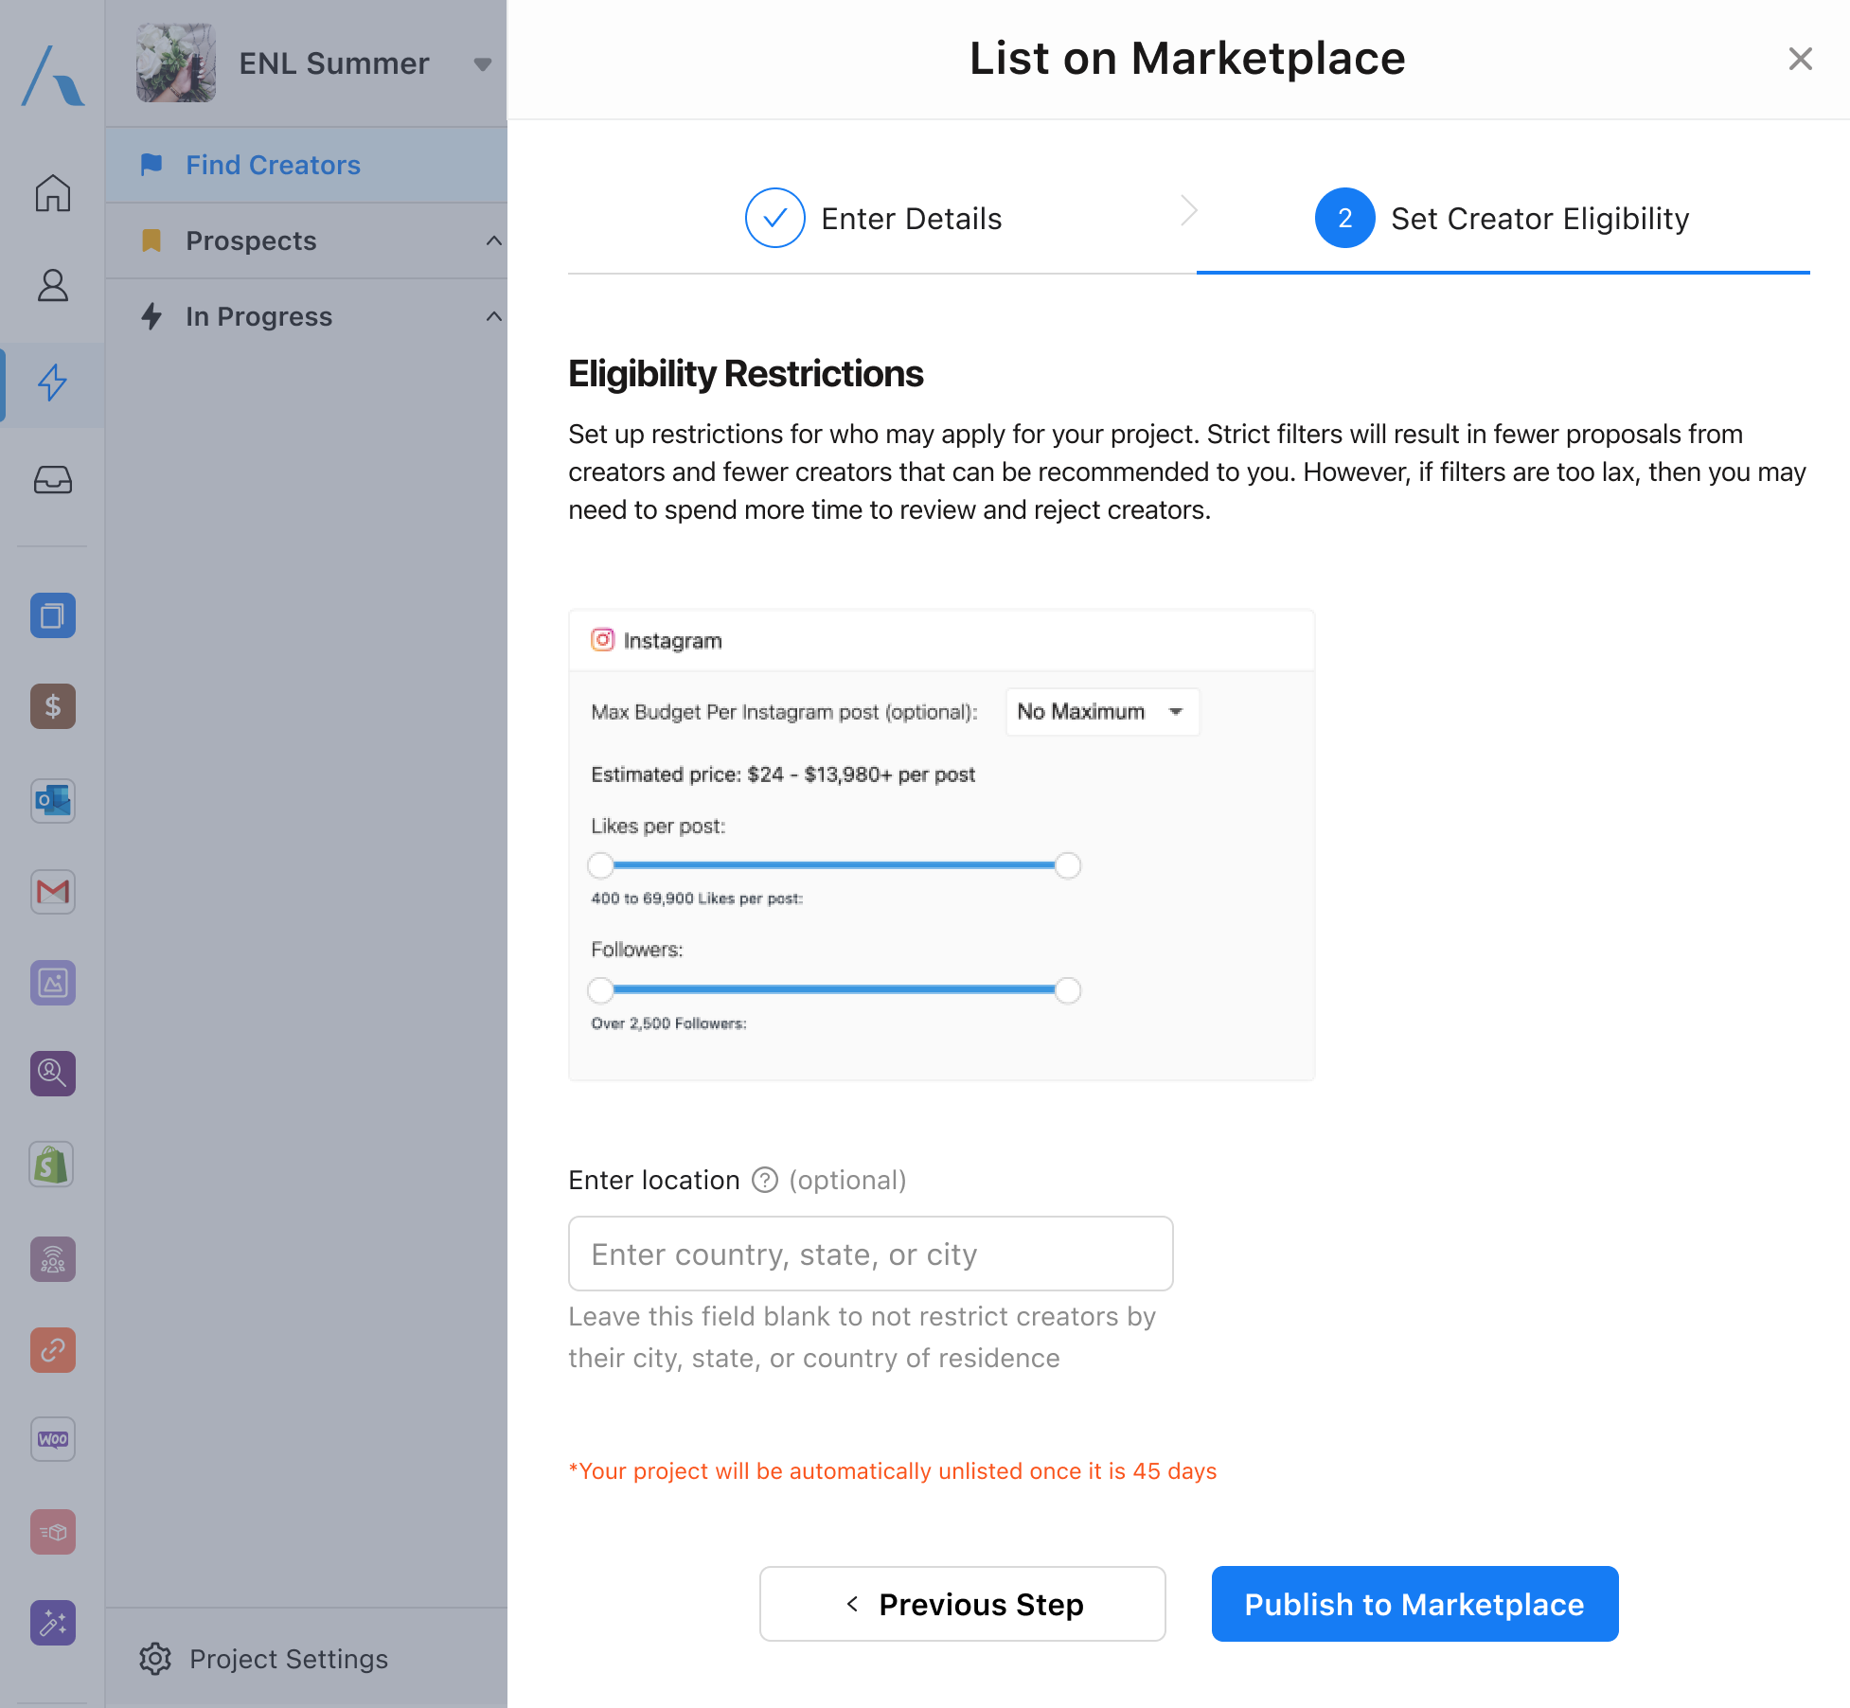Open the Outlook integration icon
The image size is (1850, 1708).
click(53, 801)
